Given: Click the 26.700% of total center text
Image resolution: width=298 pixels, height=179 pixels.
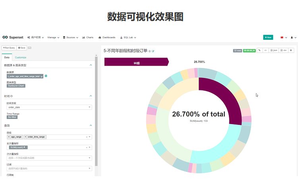Looking at the screenshot, I should tap(199, 114).
